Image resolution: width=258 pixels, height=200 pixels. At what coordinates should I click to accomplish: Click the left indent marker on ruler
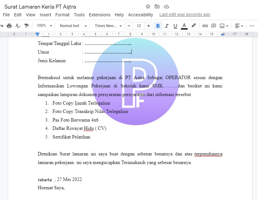(37, 34)
